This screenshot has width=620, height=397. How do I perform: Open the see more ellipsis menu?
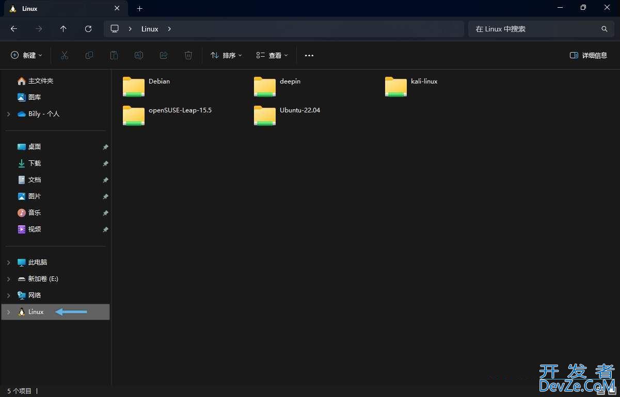[x=309, y=55]
